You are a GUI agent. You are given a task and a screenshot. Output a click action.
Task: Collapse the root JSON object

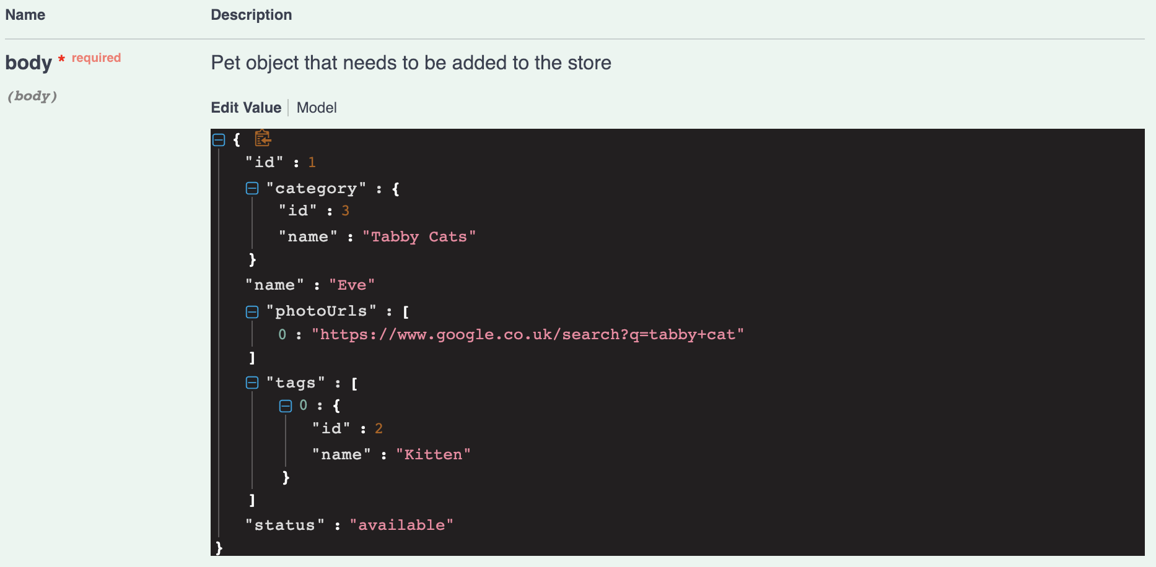click(218, 140)
